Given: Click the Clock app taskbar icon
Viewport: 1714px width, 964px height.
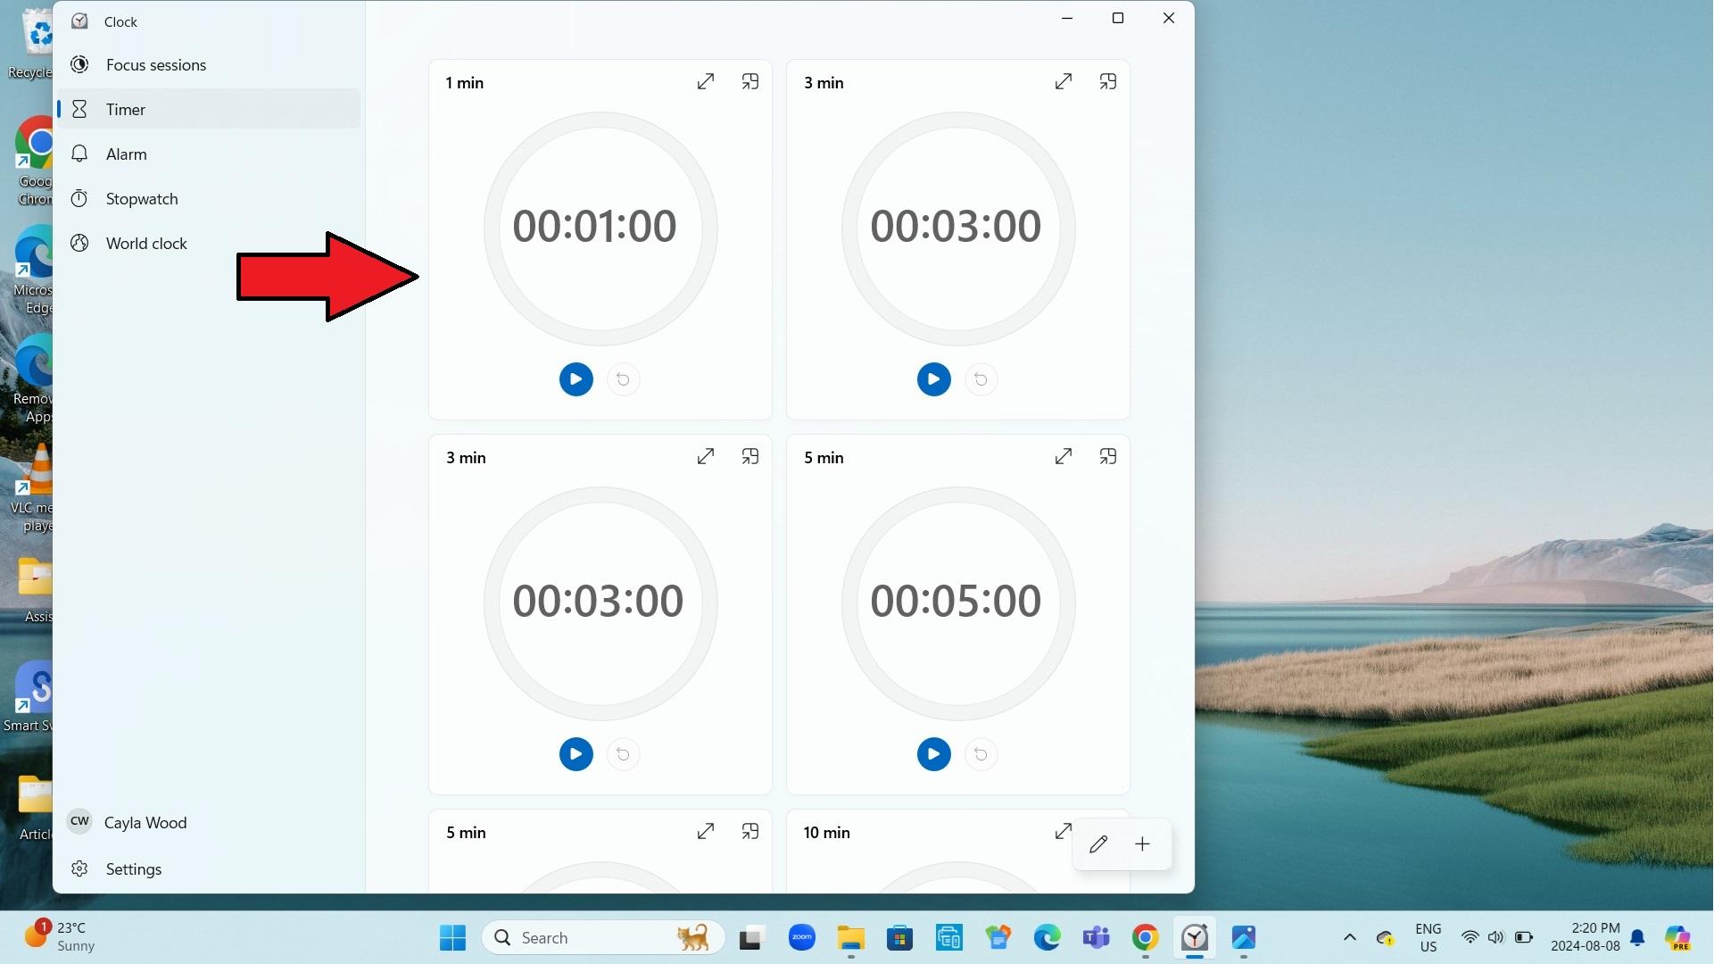Looking at the screenshot, I should pyautogui.click(x=1195, y=937).
